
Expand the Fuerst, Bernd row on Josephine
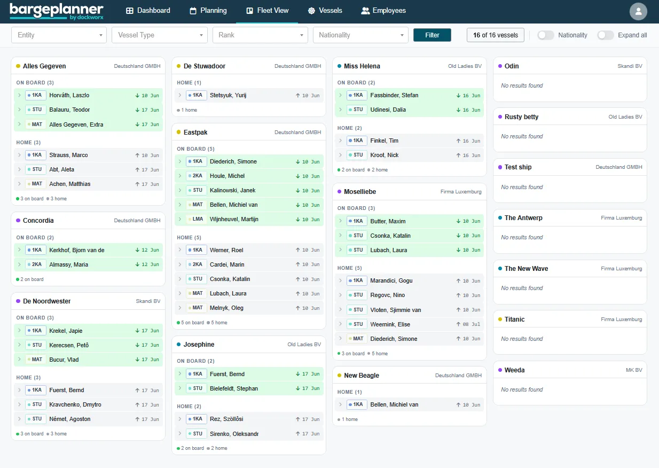181,374
